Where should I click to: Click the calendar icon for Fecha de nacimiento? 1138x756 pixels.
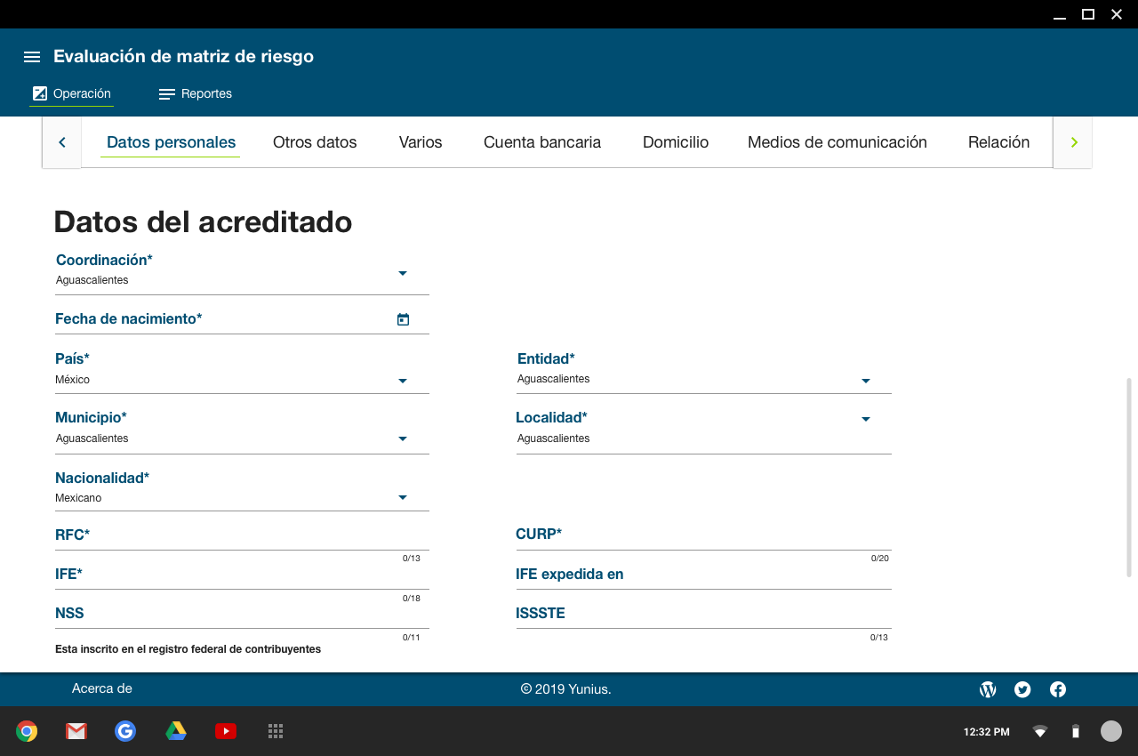pos(403,319)
